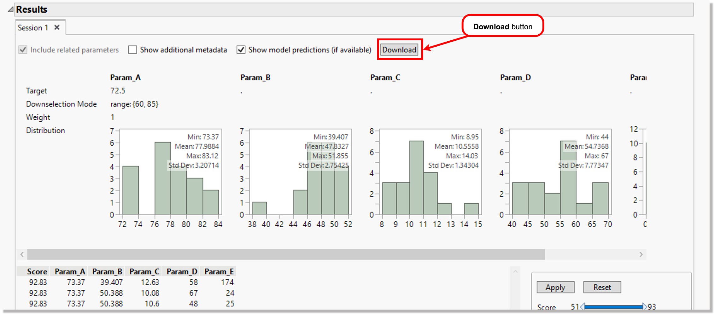The image size is (714, 314).
Task: Click the Param_C value 10.08 in table
Action: click(150, 293)
